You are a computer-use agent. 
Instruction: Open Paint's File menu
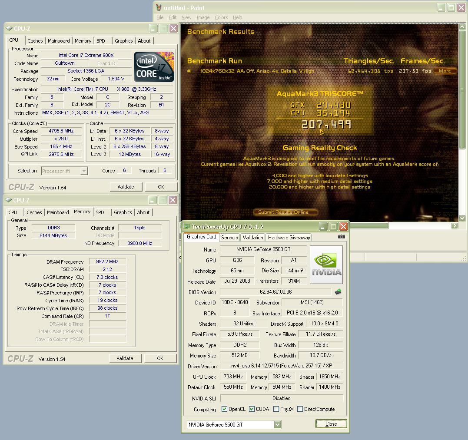tap(160, 18)
